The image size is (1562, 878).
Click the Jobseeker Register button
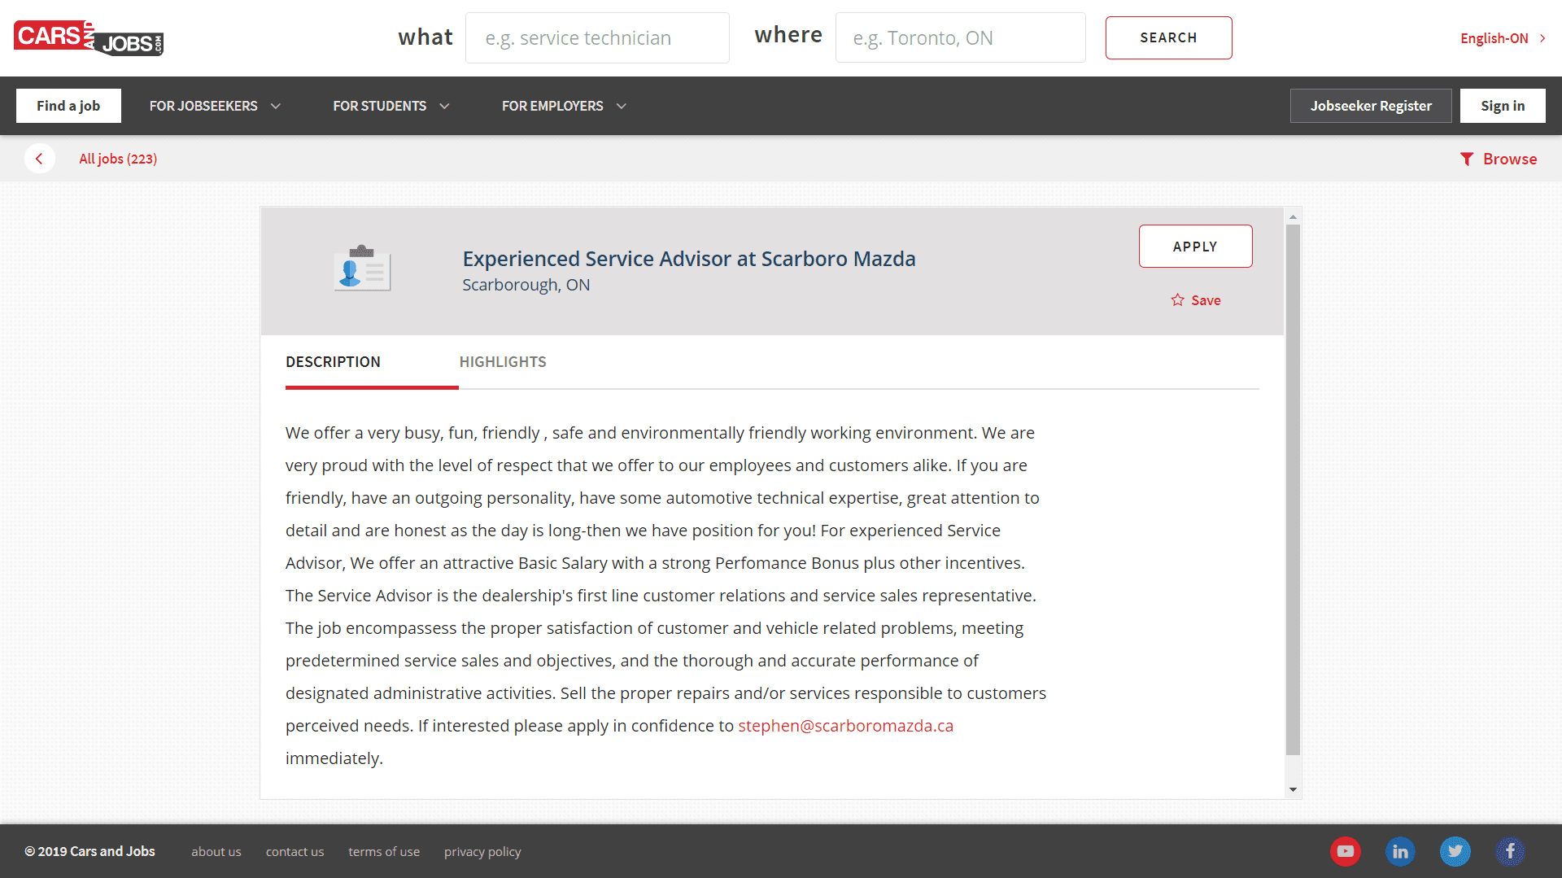pyautogui.click(x=1371, y=106)
